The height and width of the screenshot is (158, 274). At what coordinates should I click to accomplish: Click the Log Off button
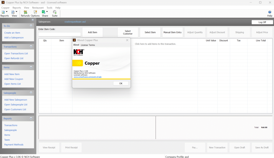tap(262, 22)
